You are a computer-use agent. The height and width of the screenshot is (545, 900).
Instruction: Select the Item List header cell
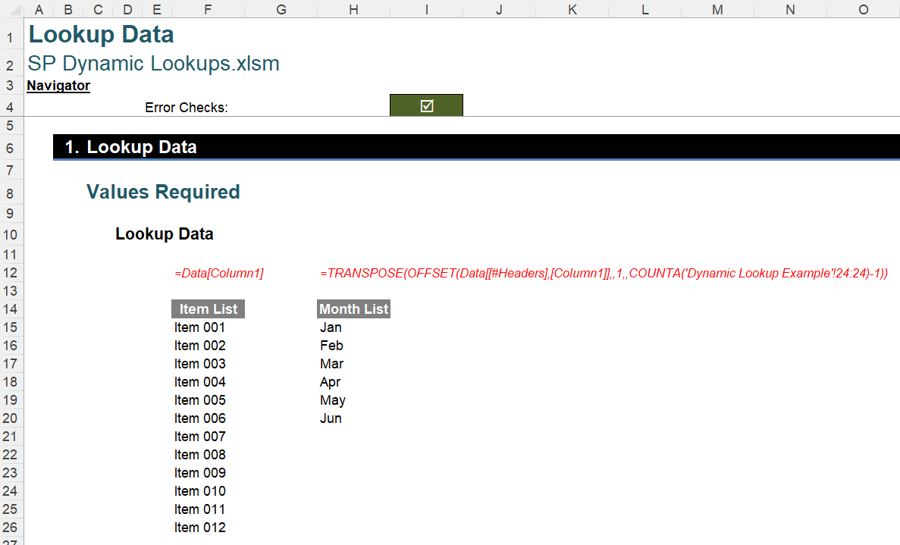point(207,309)
